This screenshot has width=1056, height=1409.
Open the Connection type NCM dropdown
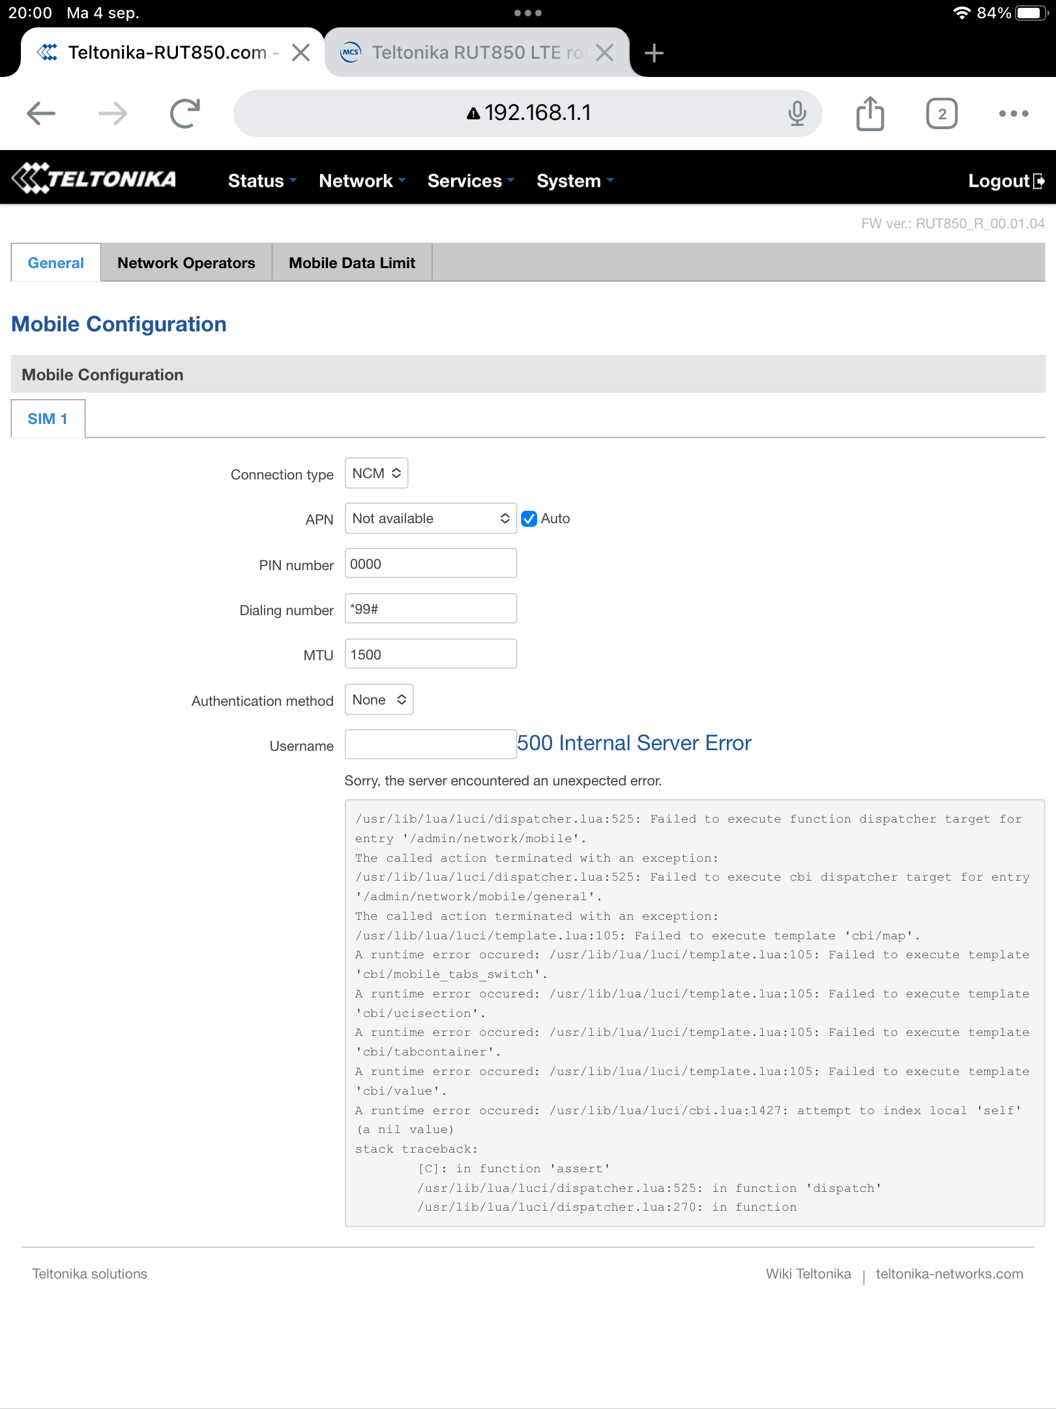(376, 474)
